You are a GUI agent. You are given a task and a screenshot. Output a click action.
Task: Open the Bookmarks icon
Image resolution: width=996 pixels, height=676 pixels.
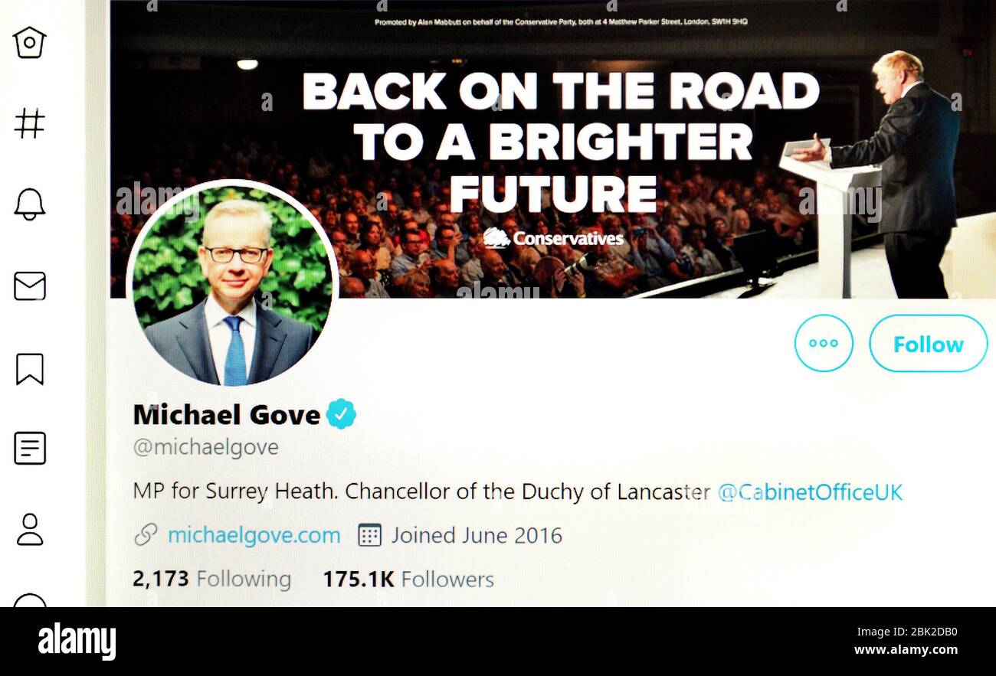(x=30, y=368)
